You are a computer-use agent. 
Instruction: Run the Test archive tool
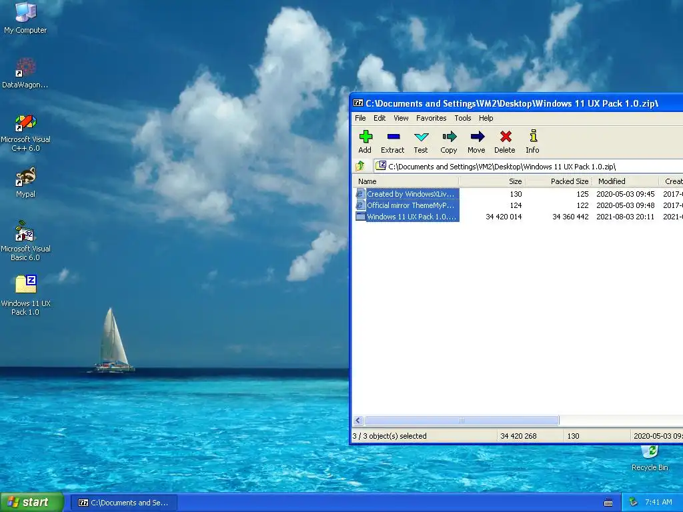pos(421,137)
